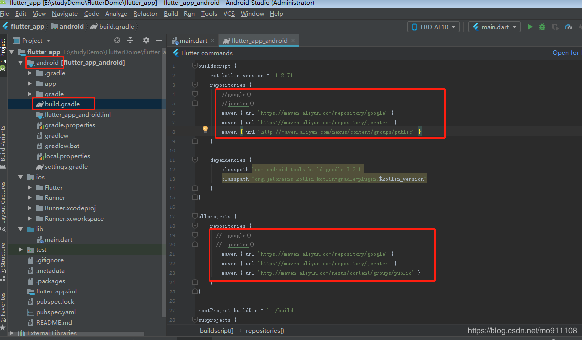Image resolution: width=582 pixels, height=340 pixels.
Task: Open the profiler gauge icon in toolbar
Action: coord(568,27)
